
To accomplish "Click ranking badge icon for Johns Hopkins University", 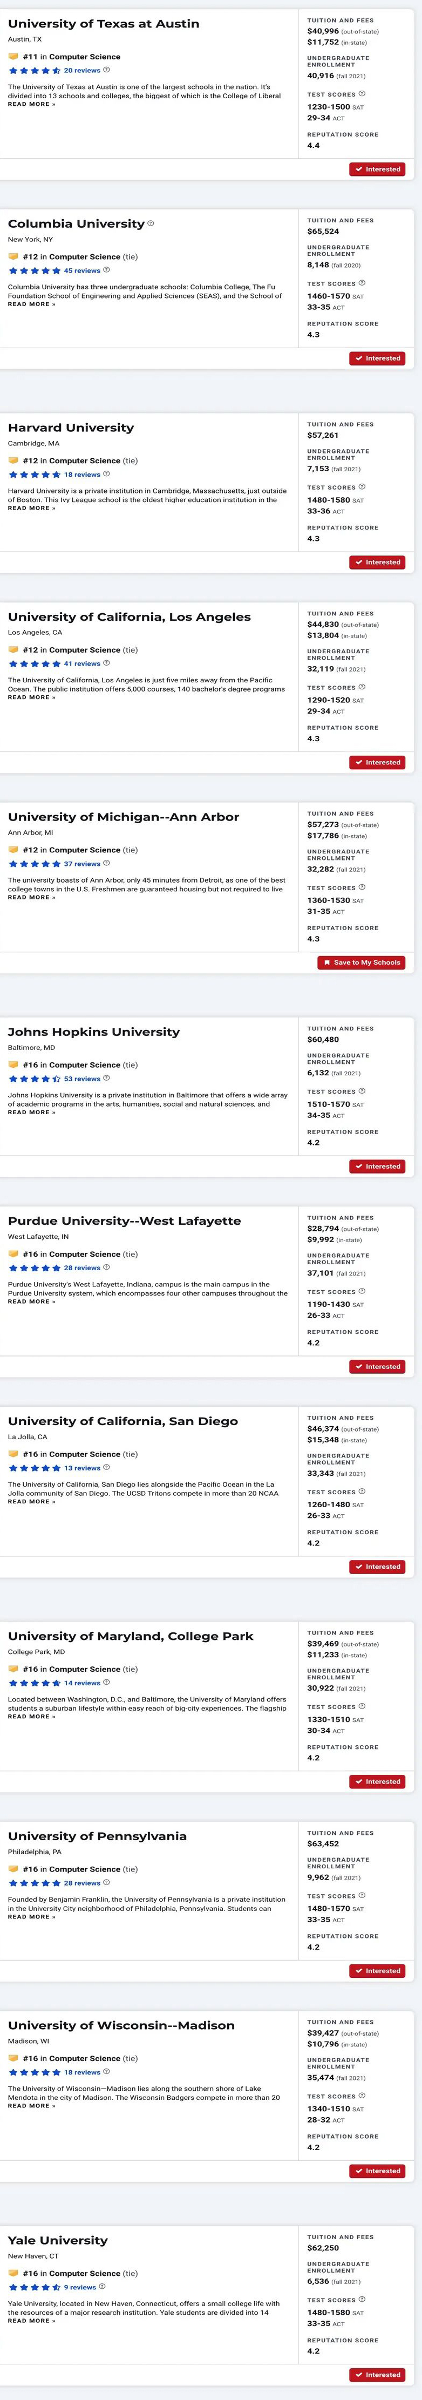I will 13,1064.
